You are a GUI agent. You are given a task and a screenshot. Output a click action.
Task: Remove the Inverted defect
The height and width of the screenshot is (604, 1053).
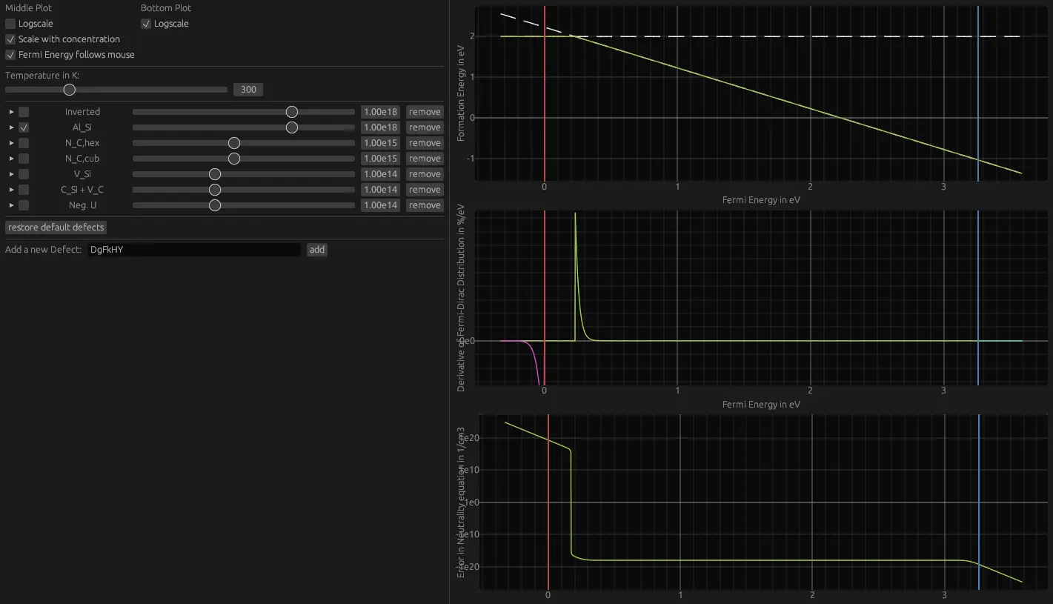click(424, 111)
